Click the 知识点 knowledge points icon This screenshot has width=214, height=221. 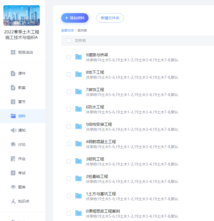[13, 201]
